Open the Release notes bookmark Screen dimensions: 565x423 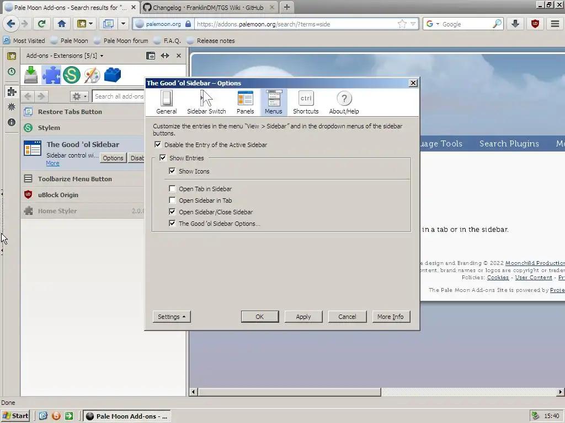coord(211,41)
